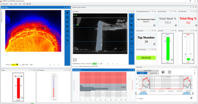
Task: Click the full-screen corners icon in Live Video toolbar
Action: pos(132,44)
